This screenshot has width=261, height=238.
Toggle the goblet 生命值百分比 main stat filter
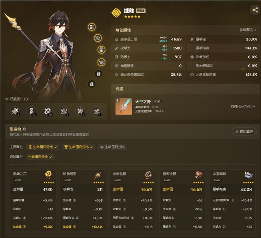pyautogui.click(x=79, y=147)
